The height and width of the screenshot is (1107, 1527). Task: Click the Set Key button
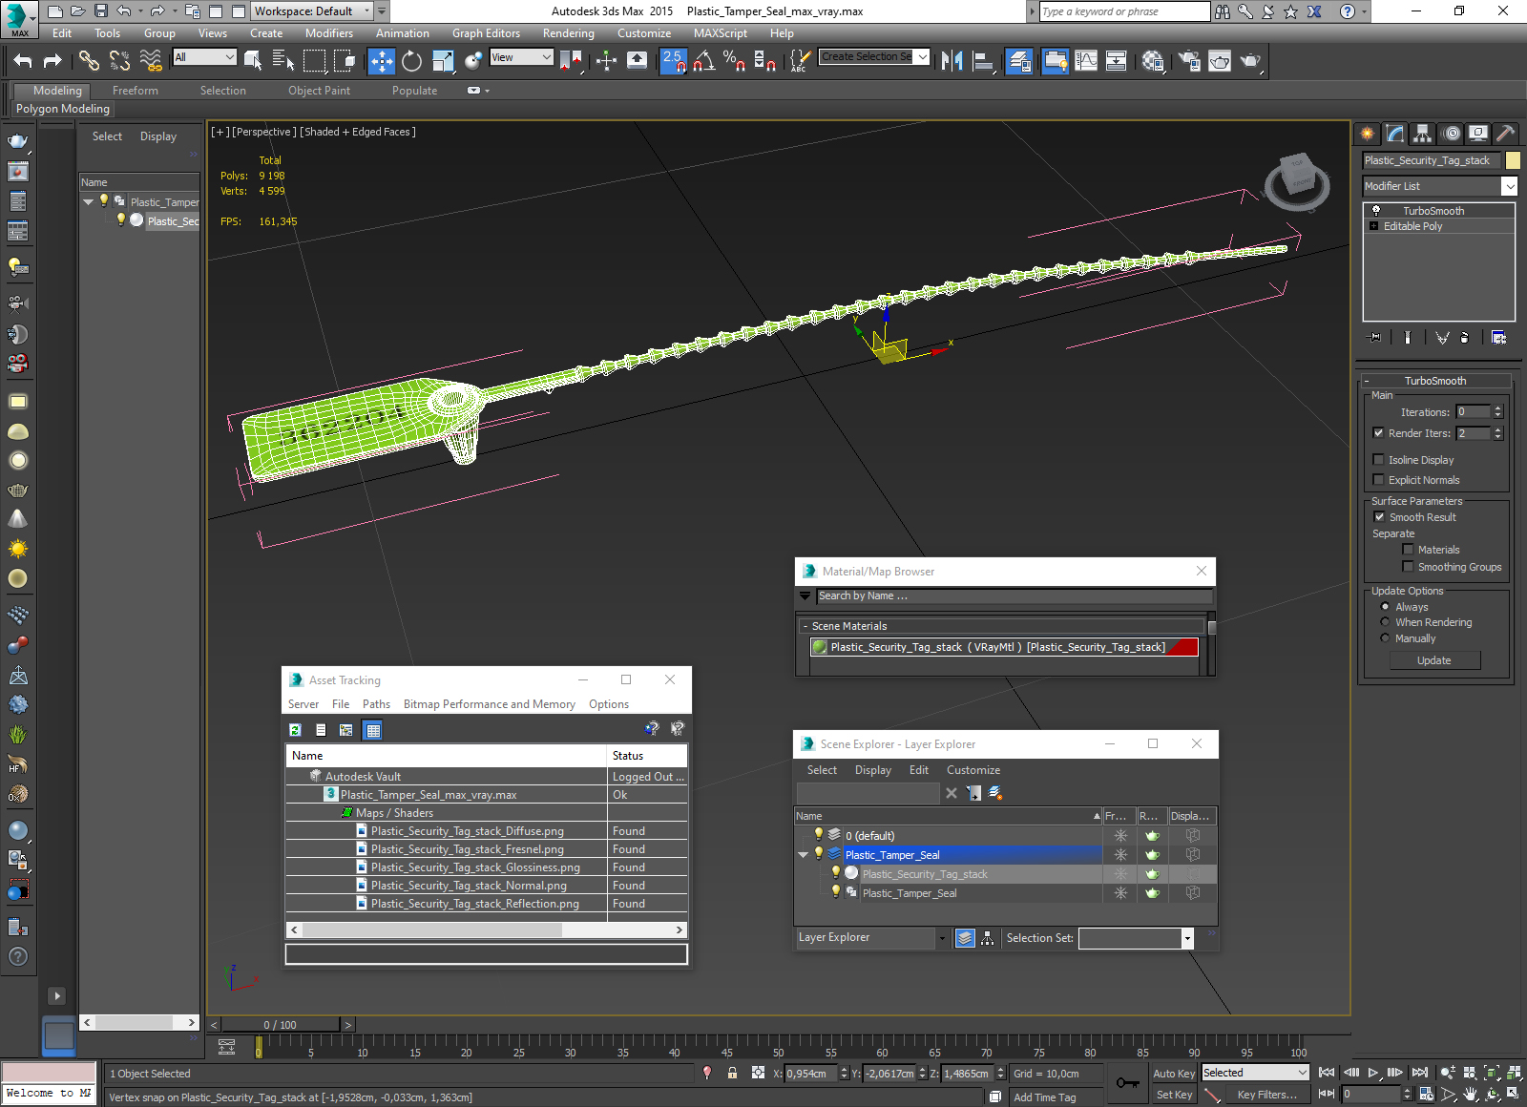point(1173,1095)
